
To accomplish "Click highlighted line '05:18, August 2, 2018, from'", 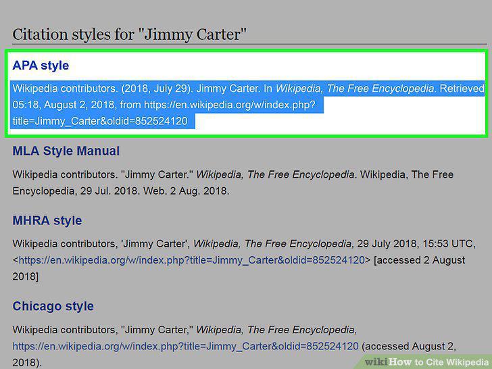I will pyautogui.click(x=77, y=105).
